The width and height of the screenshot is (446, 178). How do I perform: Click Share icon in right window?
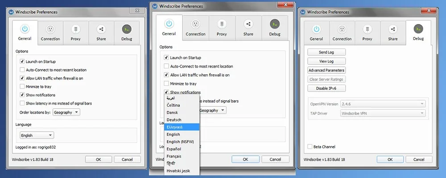[393, 29]
